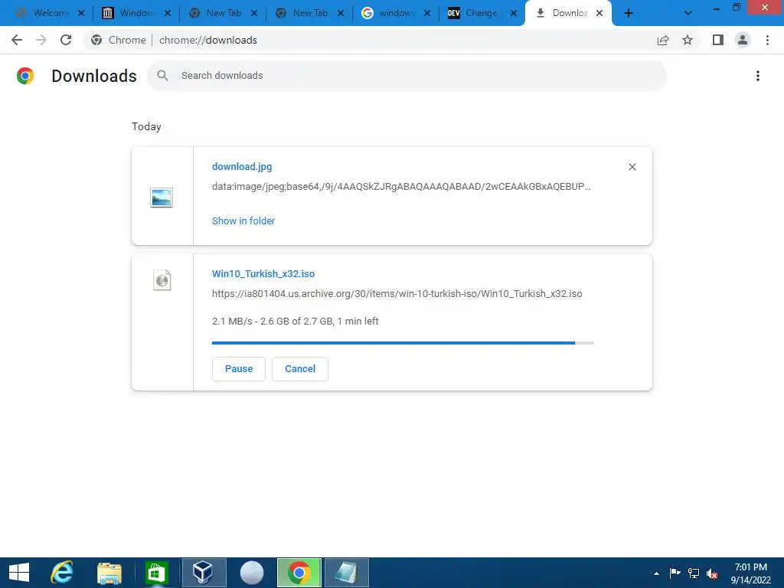Open the VirtualBox taskbar icon

(x=204, y=573)
